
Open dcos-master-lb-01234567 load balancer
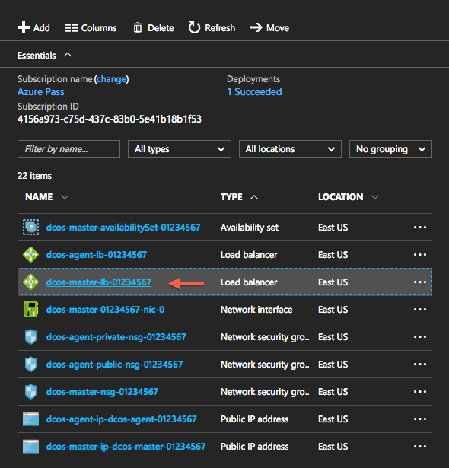tap(98, 282)
